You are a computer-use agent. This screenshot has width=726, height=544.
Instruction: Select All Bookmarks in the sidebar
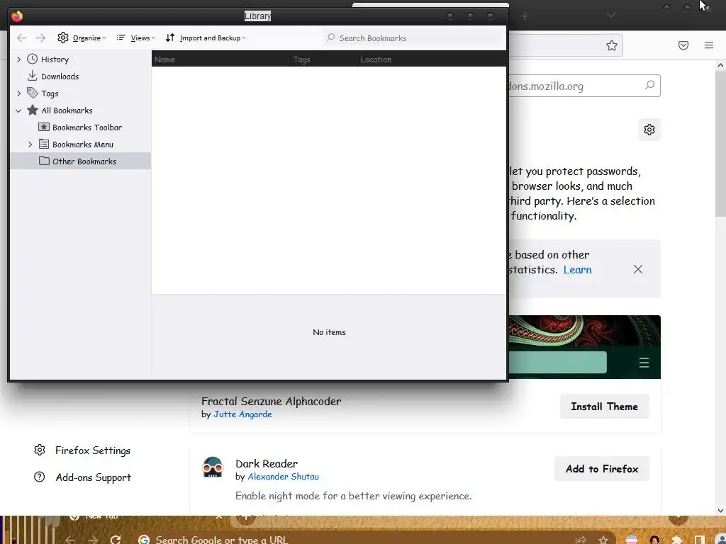(67, 110)
